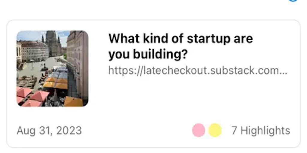This screenshot has width=307, height=153.
Task: Click the Aug 31, 2023 date
Action: click(x=49, y=131)
